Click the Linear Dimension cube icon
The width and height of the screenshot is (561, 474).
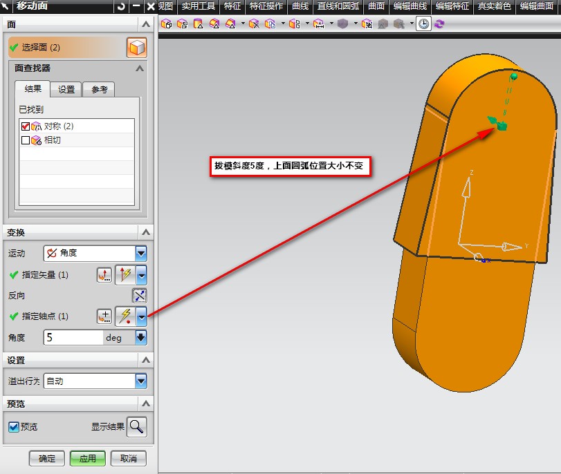(318, 24)
